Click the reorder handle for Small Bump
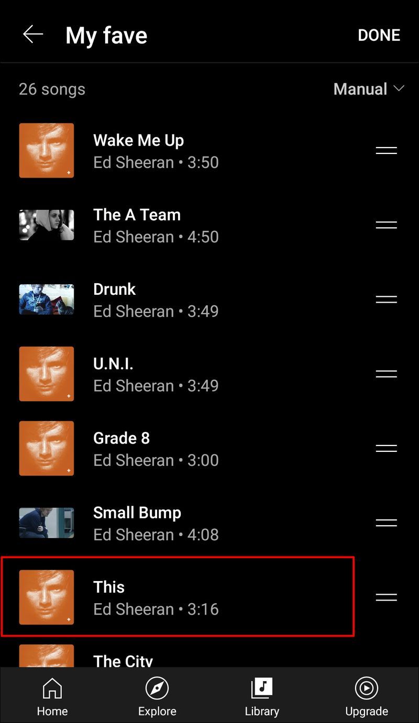Screen dimensions: 419x723 [x=387, y=522]
